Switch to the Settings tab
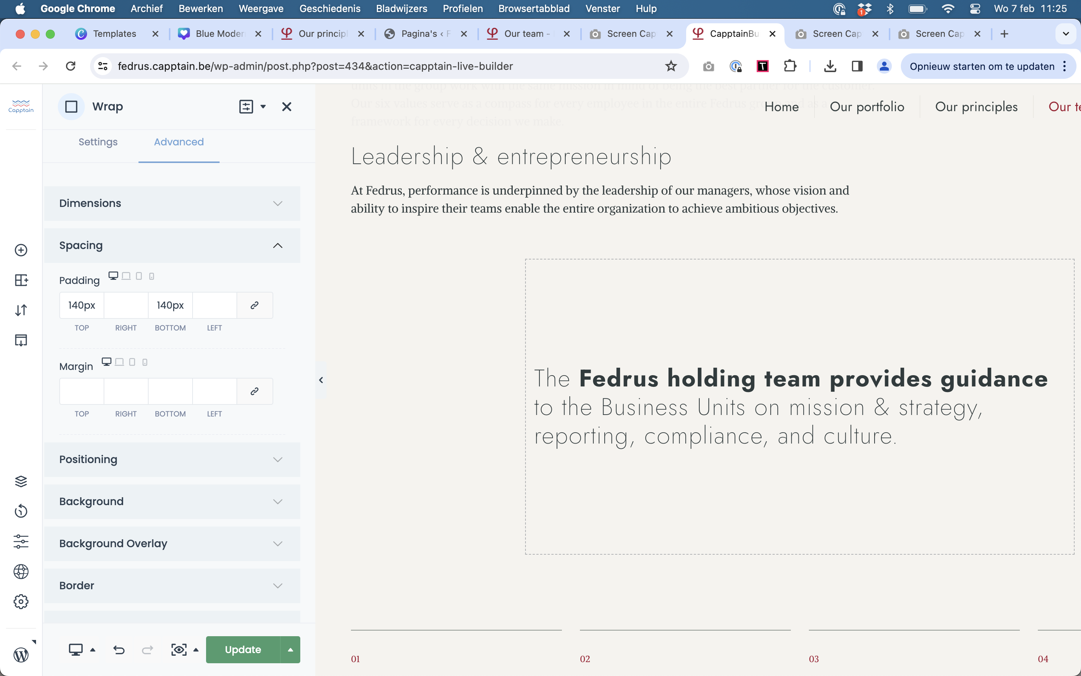The height and width of the screenshot is (676, 1081). click(98, 142)
